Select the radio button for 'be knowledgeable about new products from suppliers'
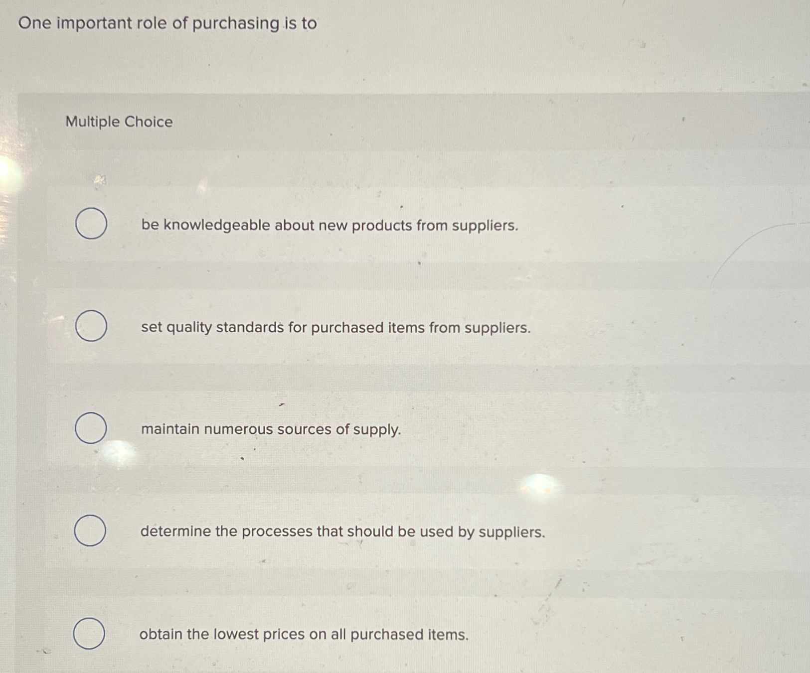This screenshot has height=673, width=810. click(x=92, y=225)
